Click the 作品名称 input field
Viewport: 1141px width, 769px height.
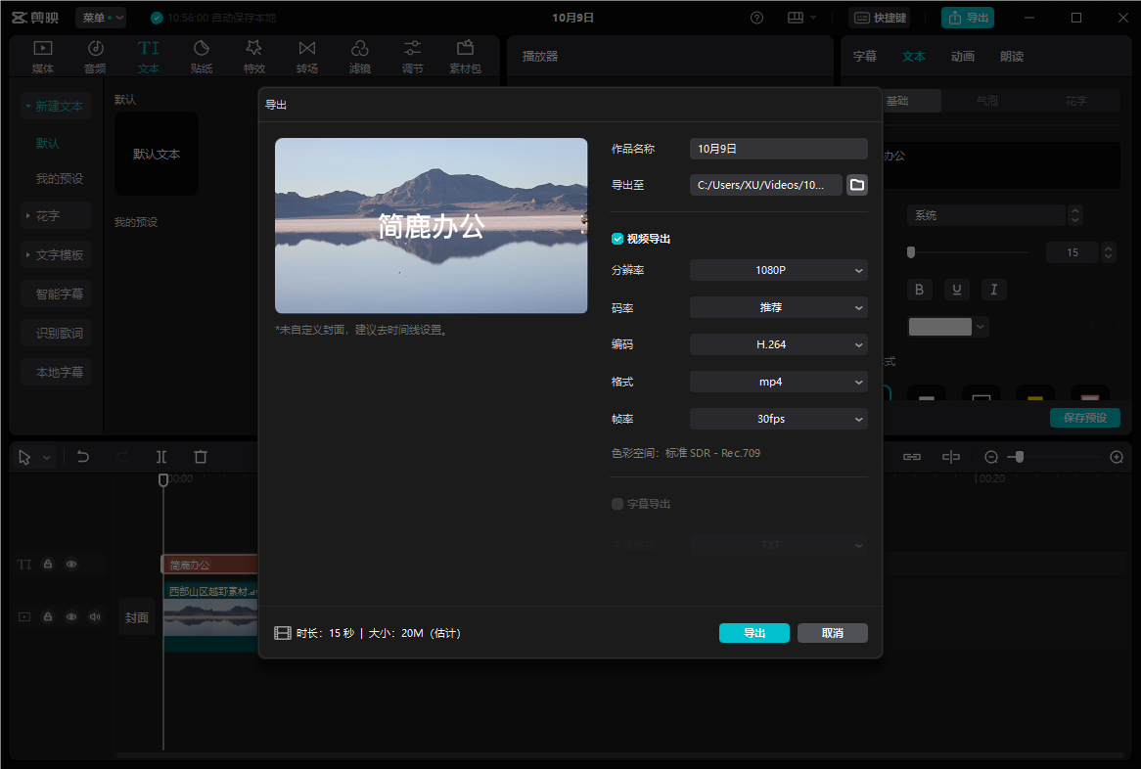(778, 149)
